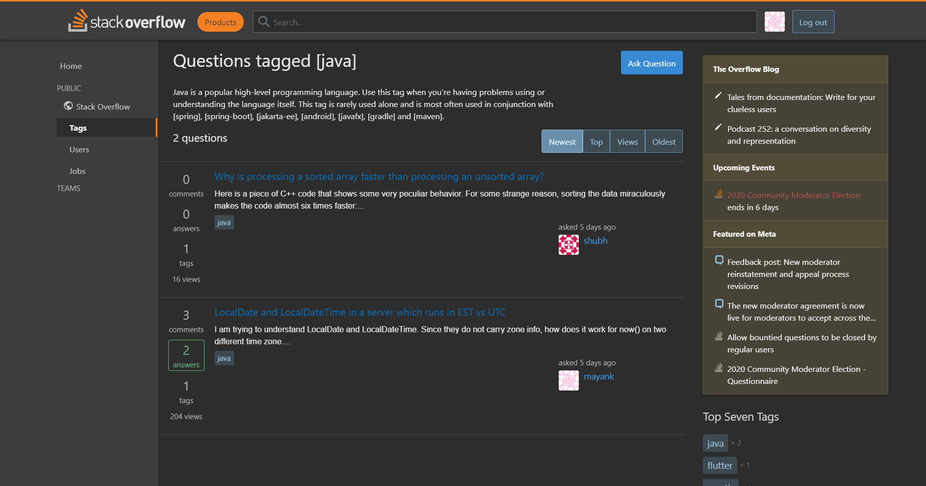Switch sorting to Views

pos(627,141)
